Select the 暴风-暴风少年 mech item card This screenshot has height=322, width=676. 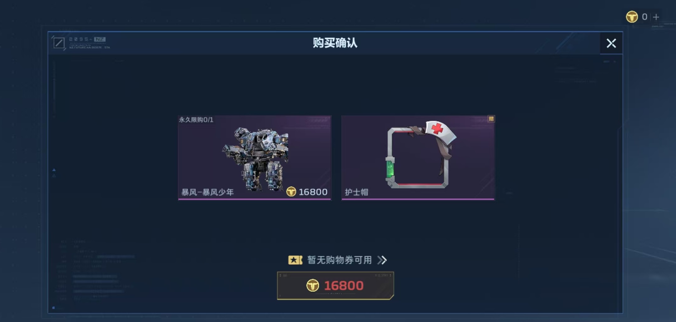pos(255,158)
